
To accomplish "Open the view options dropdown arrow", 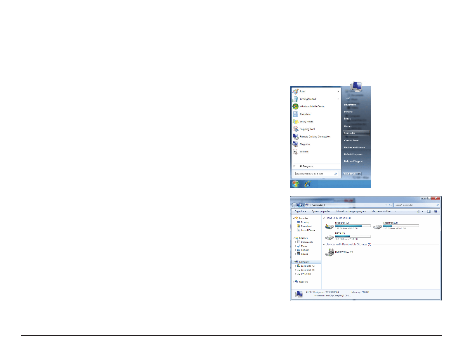I will pos(422,212).
